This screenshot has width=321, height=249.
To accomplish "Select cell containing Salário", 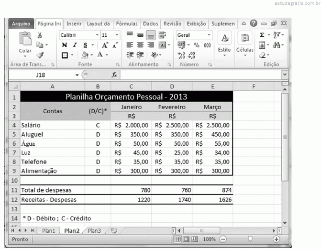I will [52, 125].
